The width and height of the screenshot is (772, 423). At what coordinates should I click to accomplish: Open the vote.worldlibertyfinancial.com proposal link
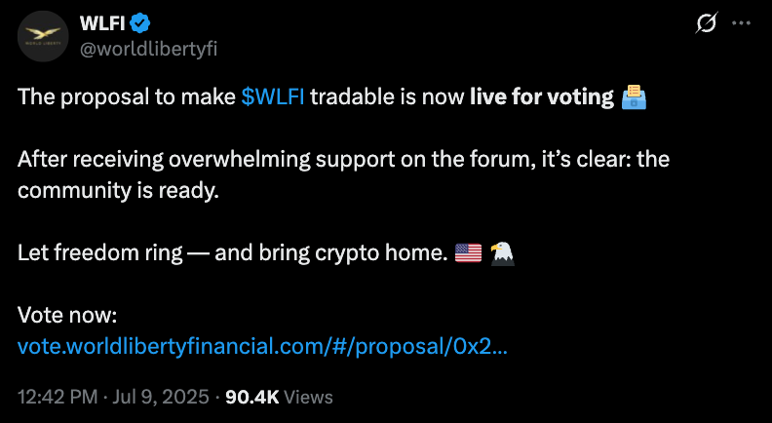click(262, 346)
